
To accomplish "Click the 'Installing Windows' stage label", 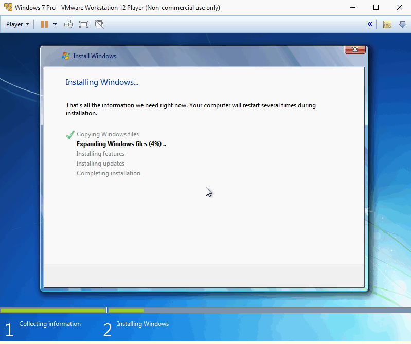I will pyautogui.click(x=143, y=324).
